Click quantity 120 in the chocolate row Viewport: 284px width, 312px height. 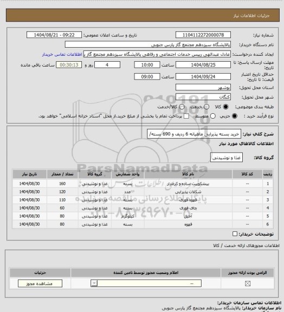tap(62, 192)
